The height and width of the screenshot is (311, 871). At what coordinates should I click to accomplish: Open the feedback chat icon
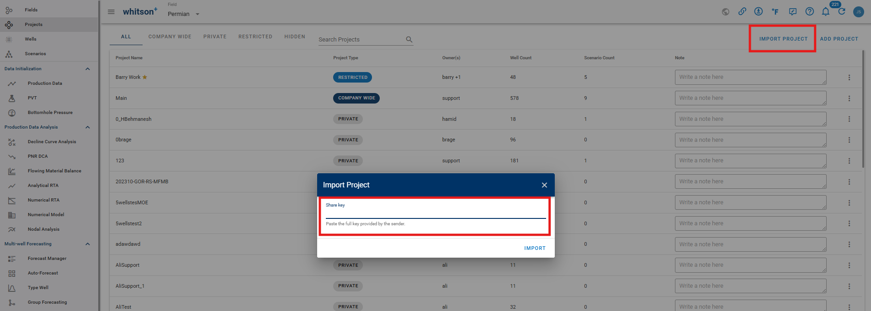793,12
